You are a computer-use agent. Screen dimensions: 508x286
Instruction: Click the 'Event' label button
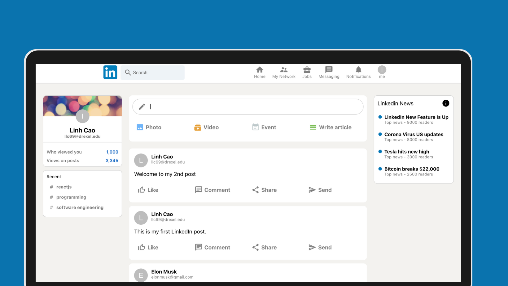pyautogui.click(x=269, y=127)
